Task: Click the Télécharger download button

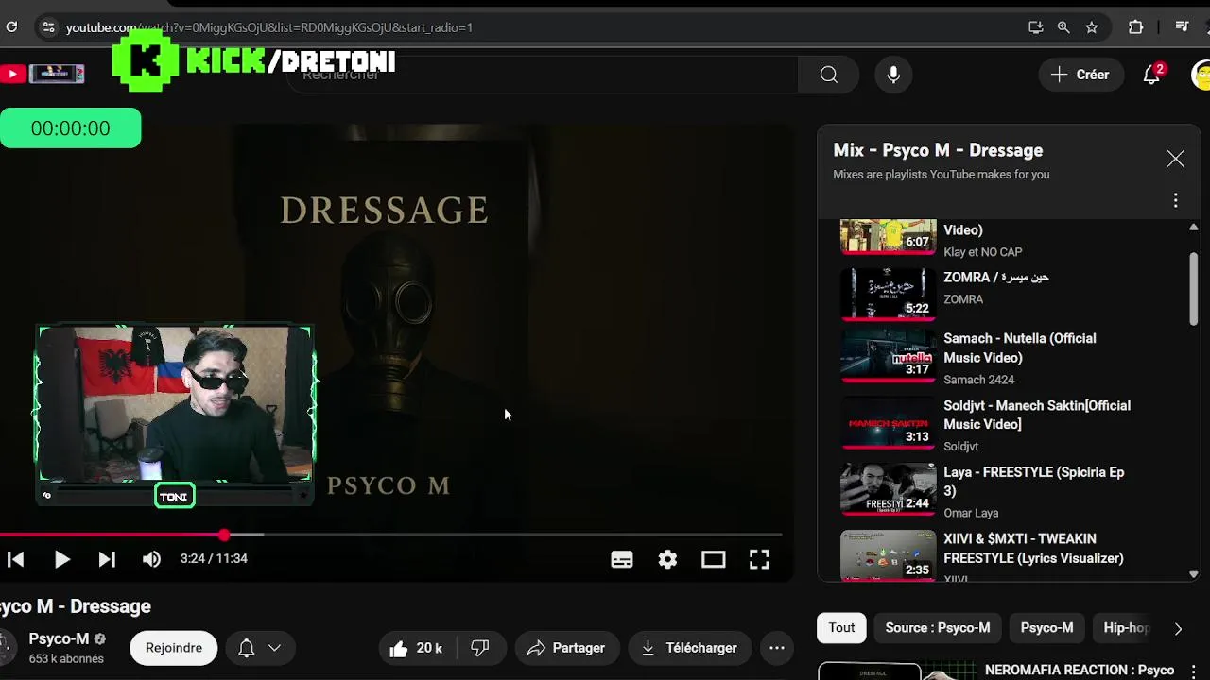Action: [x=689, y=648]
